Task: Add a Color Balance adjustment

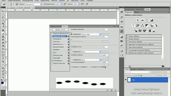Action: [142, 26]
